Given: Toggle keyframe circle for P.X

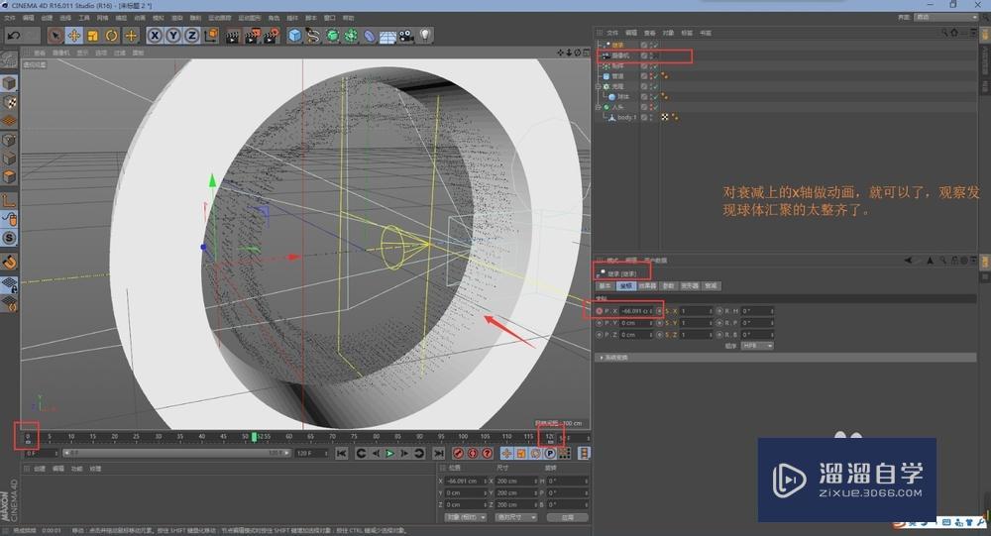Looking at the screenshot, I should tap(600, 311).
